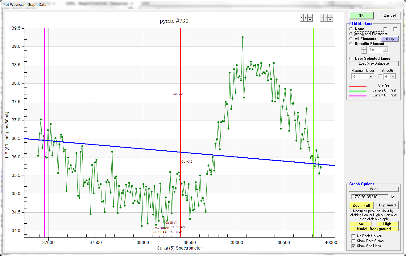Viewport: 406px width, 256px height.
Task: Expand the Fe specific element dropdown
Action: (x=385, y=49)
